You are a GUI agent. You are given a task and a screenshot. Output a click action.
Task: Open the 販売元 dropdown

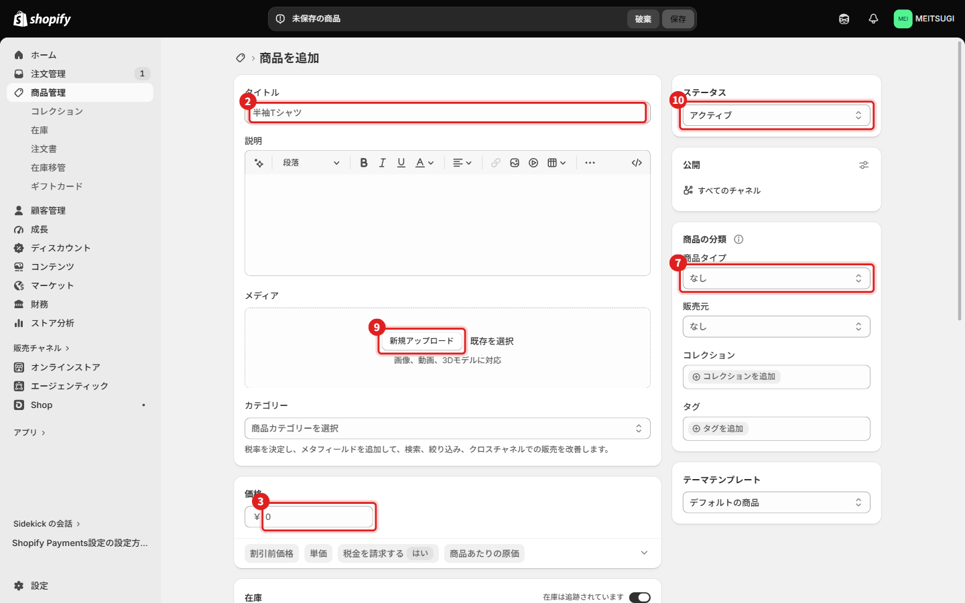pyautogui.click(x=777, y=326)
